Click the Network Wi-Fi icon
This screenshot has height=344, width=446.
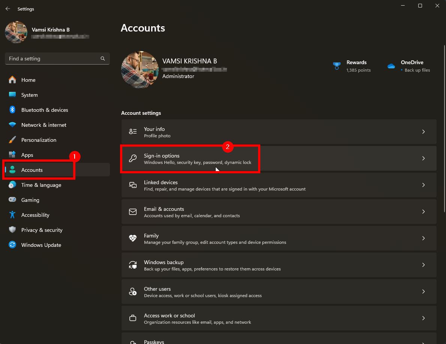(12, 125)
